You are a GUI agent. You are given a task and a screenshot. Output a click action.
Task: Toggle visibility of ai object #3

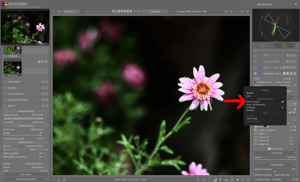point(291,141)
